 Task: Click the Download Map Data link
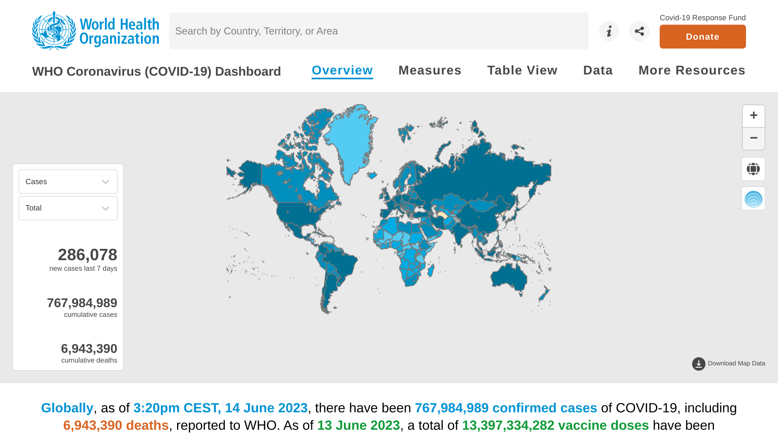[x=736, y=363]
